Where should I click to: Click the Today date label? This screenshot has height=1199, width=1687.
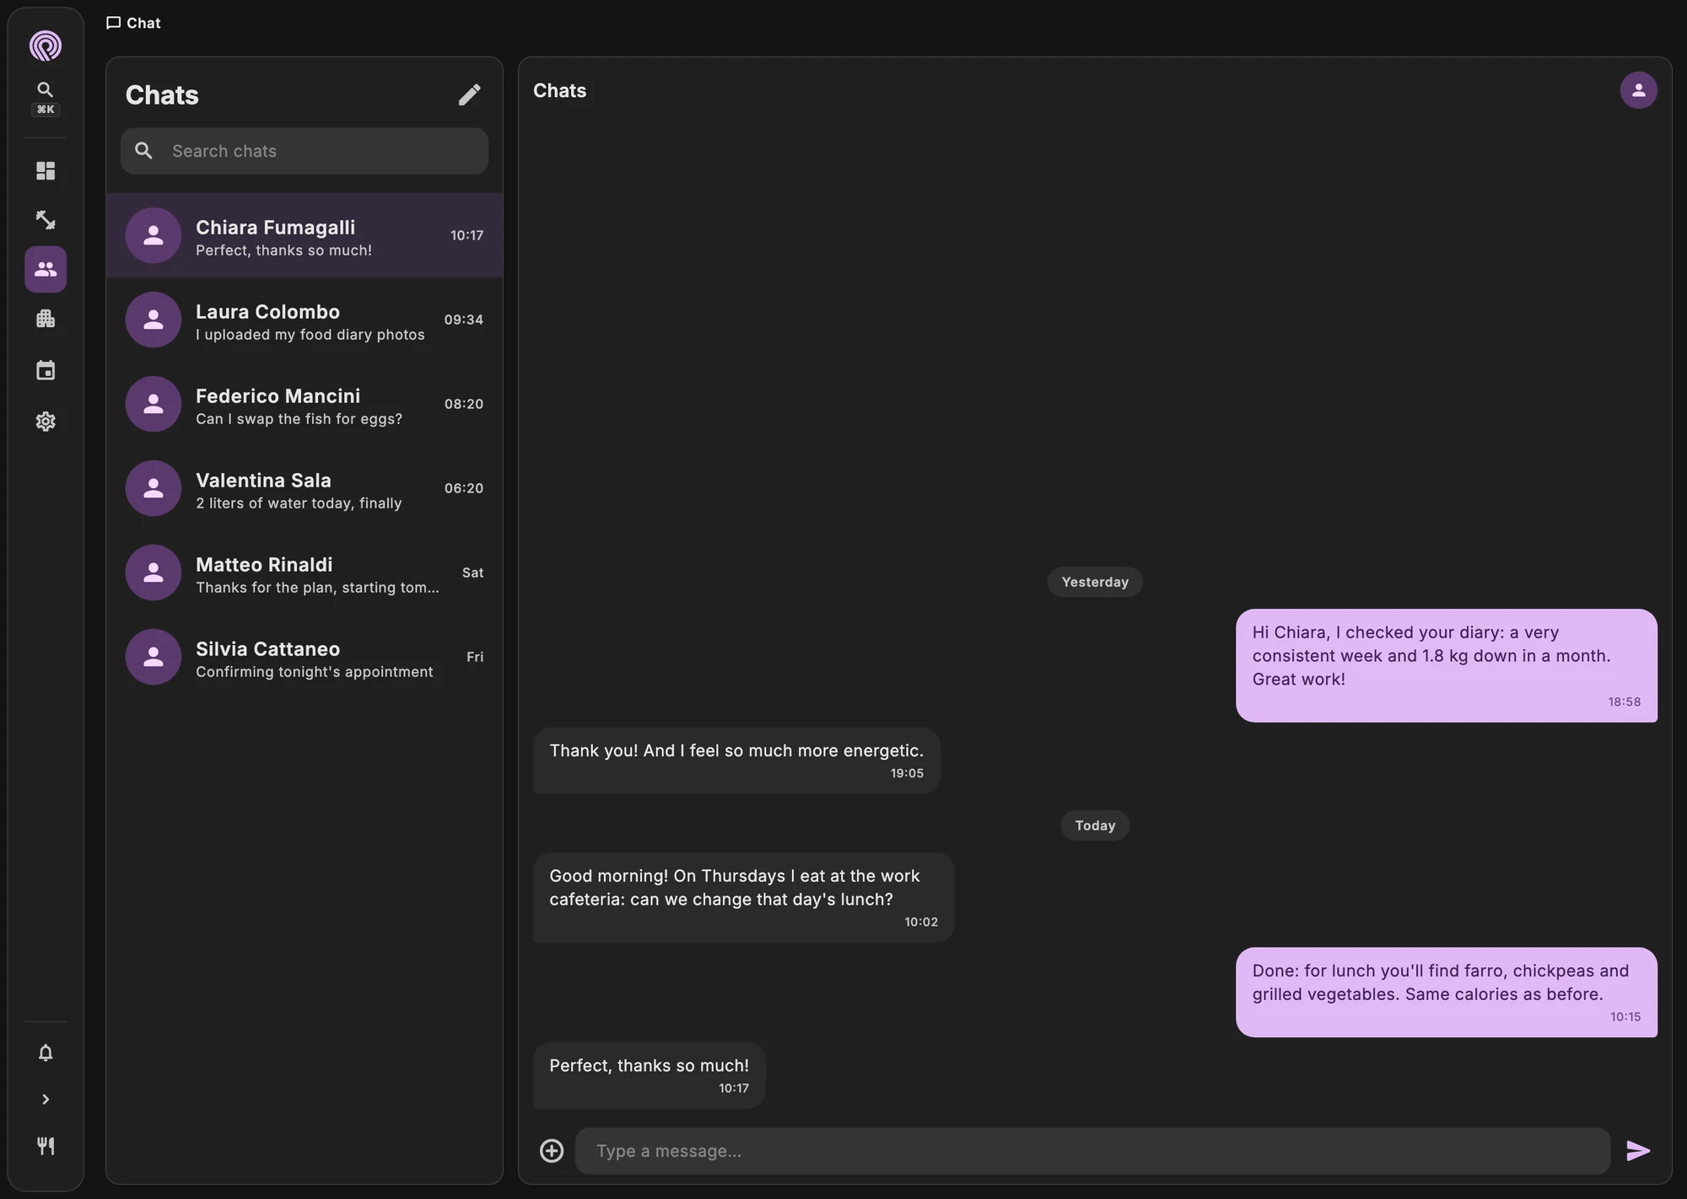1095,825
